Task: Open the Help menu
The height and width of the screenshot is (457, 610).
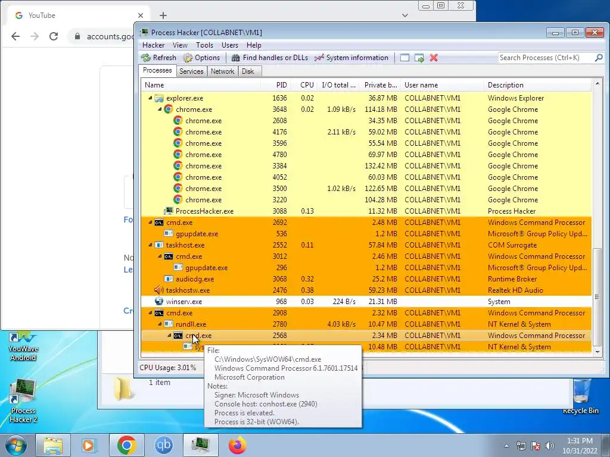Action: pos(254,45)
